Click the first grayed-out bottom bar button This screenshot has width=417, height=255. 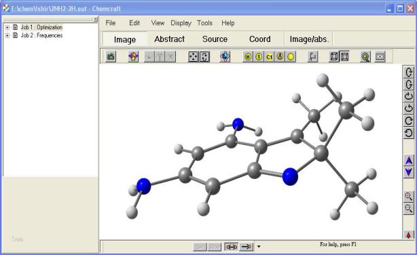[x=200, y=247]
